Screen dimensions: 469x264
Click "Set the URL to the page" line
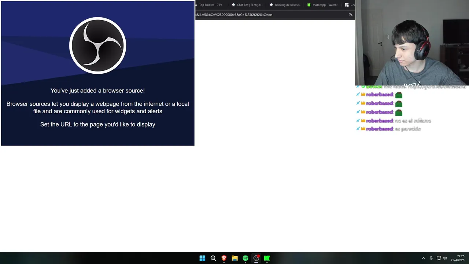pos(97,124)
